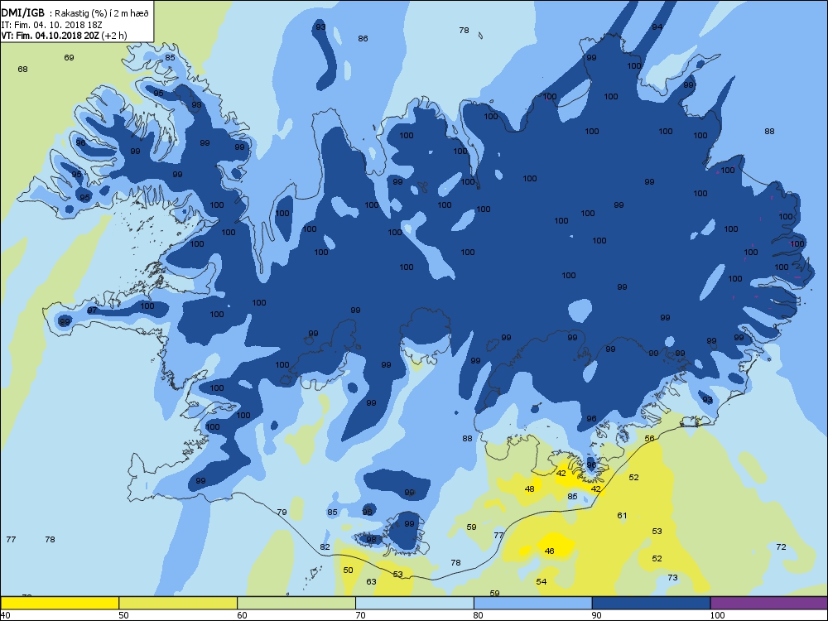The image size is (828, 621).
Task: Select the humidity value '54'
Action: 542,582
